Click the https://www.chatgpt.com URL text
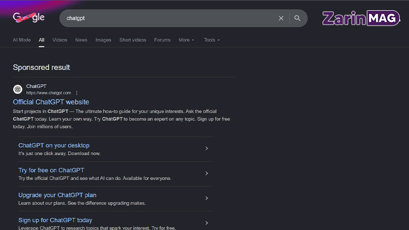 pyautogui.click(x=49, y=93)
